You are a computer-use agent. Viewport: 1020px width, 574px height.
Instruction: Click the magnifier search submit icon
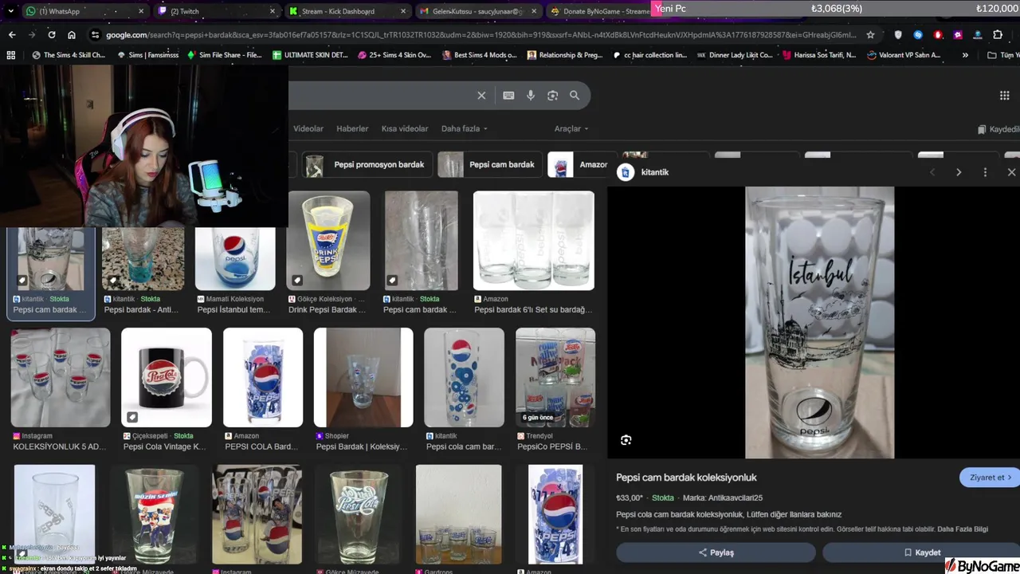pyautogui.click(x=575, y=96)
